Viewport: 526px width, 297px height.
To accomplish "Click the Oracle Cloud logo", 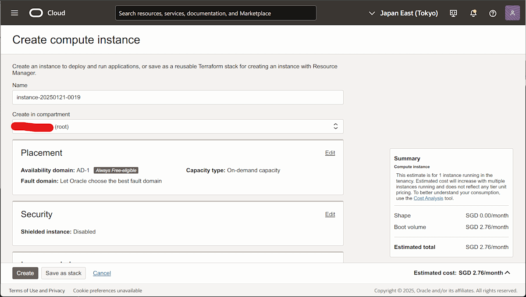I will 47,13.
